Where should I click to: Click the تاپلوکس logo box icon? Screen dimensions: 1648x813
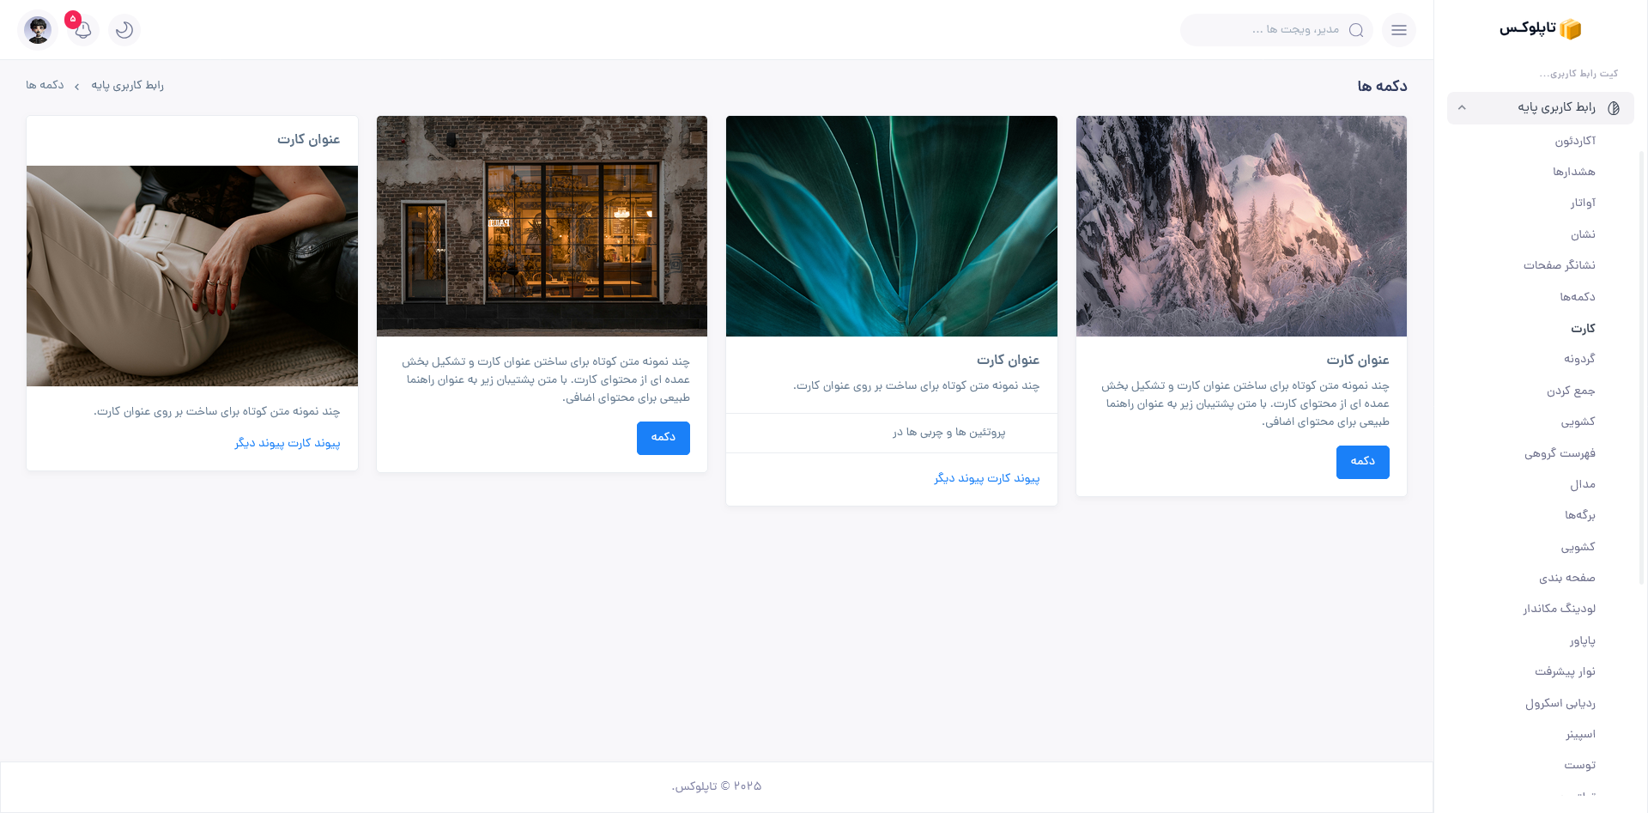1570,29
